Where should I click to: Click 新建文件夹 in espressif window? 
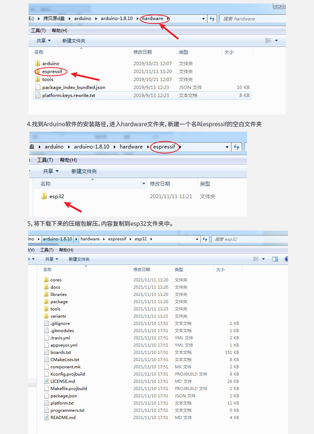pyautogui.click(x=84, y=171)
